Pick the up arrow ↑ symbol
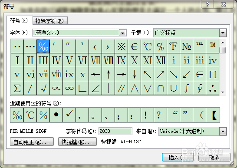This screenshot has width=237, height=168. click(108, 74)
